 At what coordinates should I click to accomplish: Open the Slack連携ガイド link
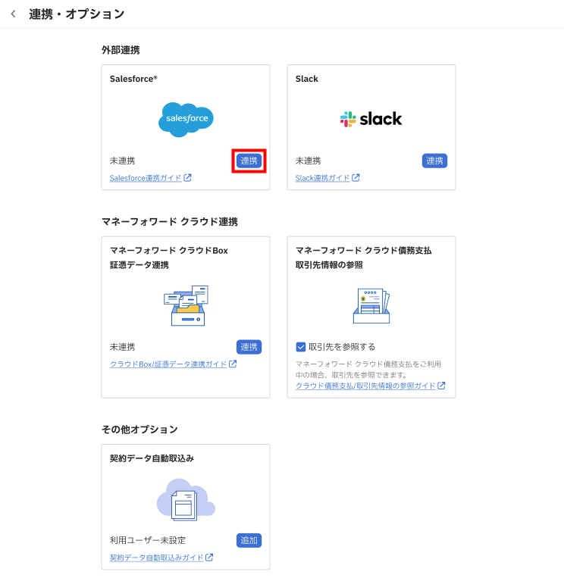[322, 178]
